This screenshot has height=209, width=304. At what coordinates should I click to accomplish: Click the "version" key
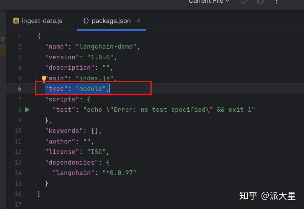(62, 57)
